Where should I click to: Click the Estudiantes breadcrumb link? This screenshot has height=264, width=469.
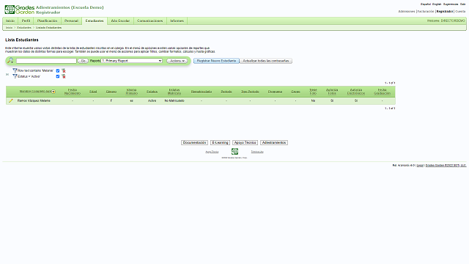click(24, 28)
